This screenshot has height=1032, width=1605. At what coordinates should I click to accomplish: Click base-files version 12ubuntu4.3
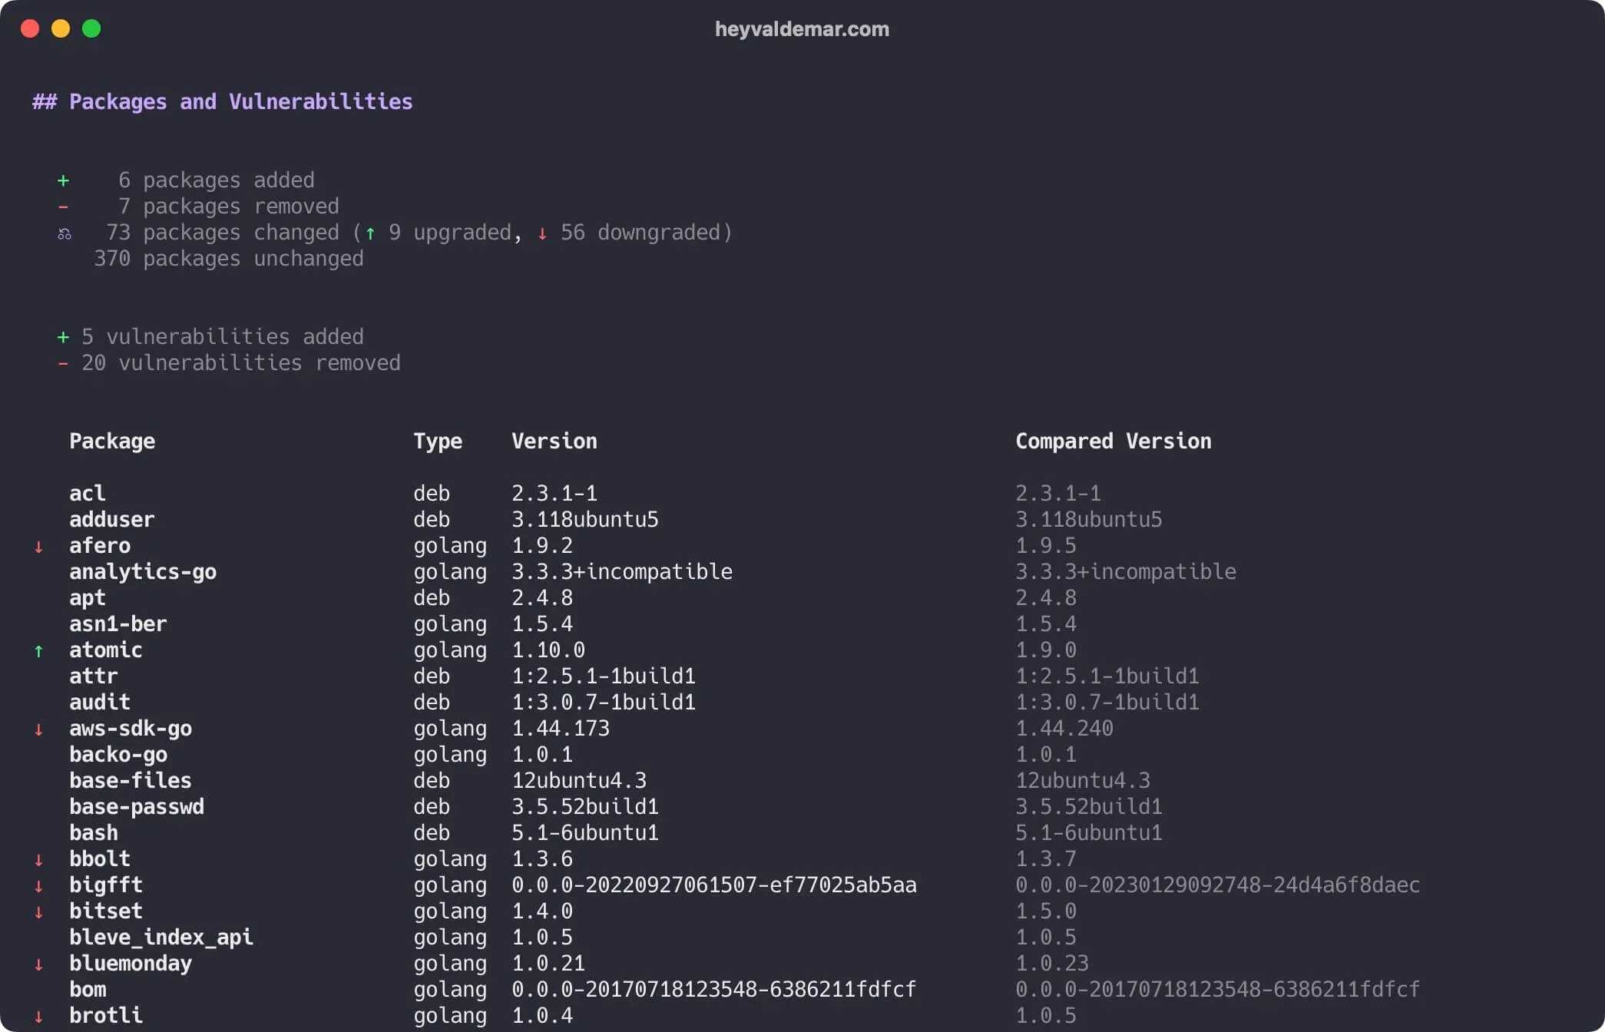pos(579,780)
